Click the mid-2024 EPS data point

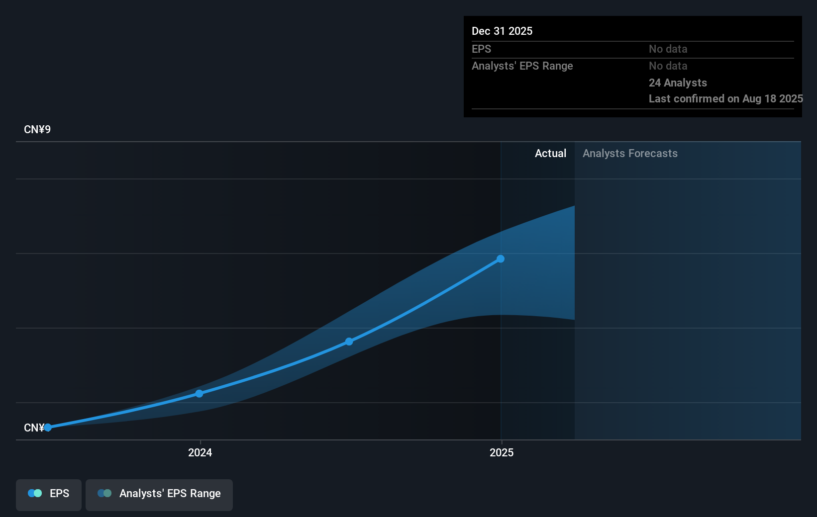[349, 341]
